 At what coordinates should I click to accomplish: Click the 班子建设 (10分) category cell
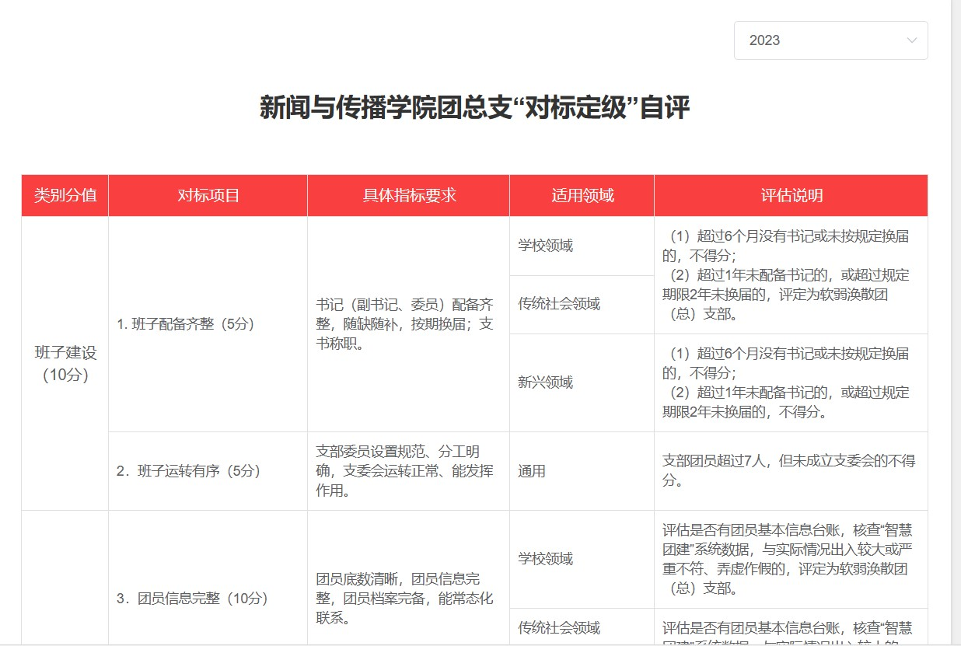(x=65, y=363)
